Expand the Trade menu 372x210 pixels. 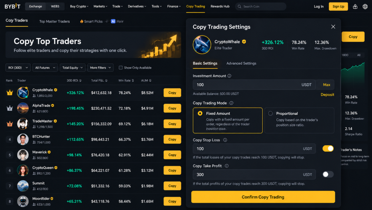[117, 7]
